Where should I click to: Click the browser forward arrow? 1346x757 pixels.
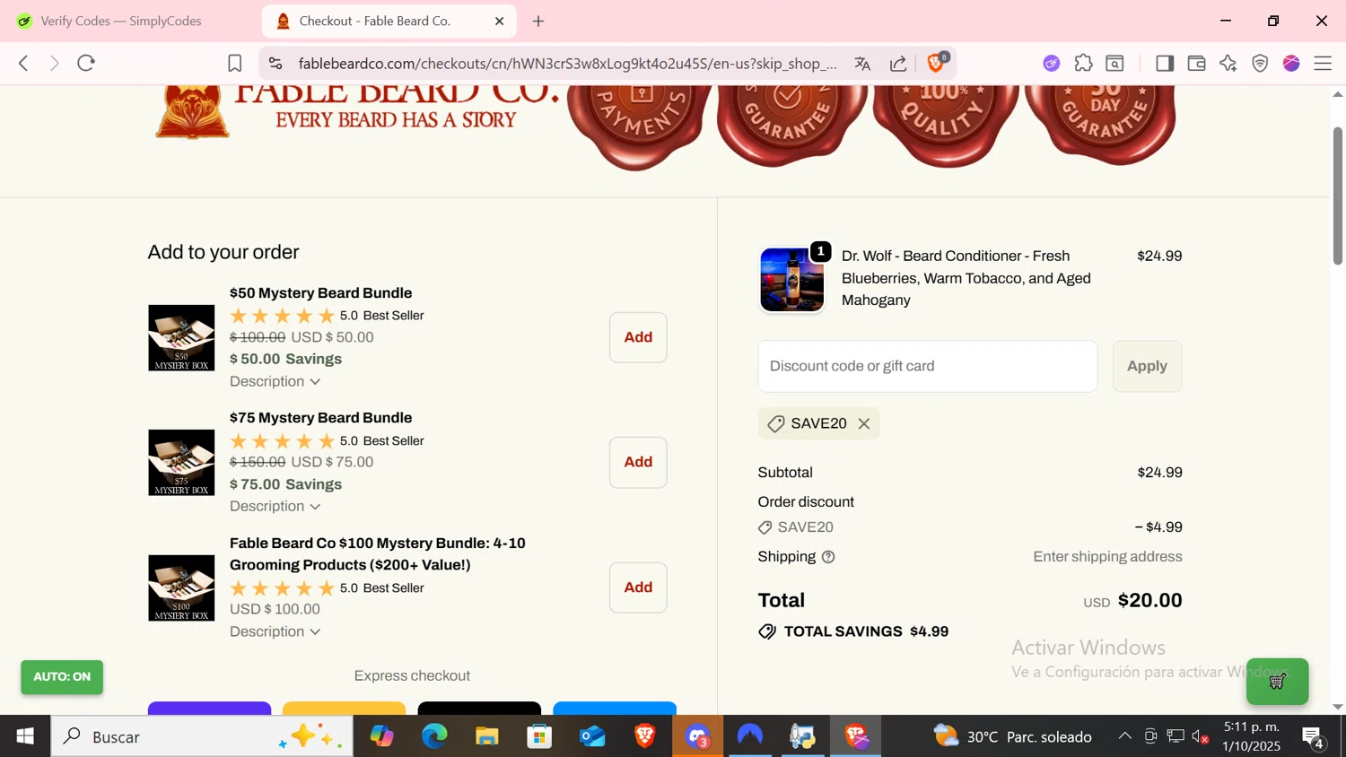[x=55, y=63]
